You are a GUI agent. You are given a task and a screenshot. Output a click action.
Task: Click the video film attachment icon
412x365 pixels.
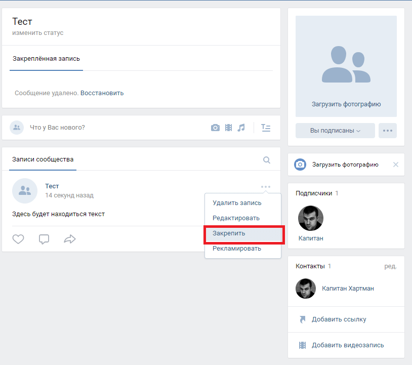point(228,128)
